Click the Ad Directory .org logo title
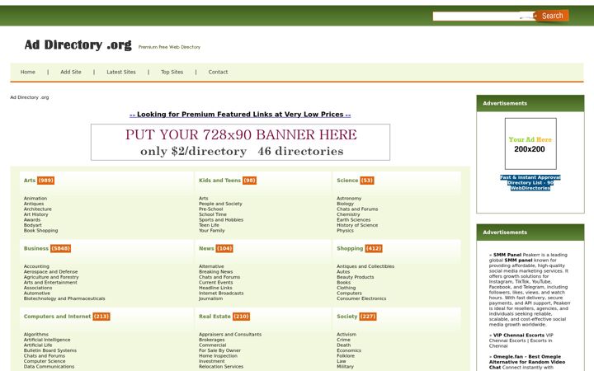Viewport: 594px width, 371px height. (x=78, y=45)
